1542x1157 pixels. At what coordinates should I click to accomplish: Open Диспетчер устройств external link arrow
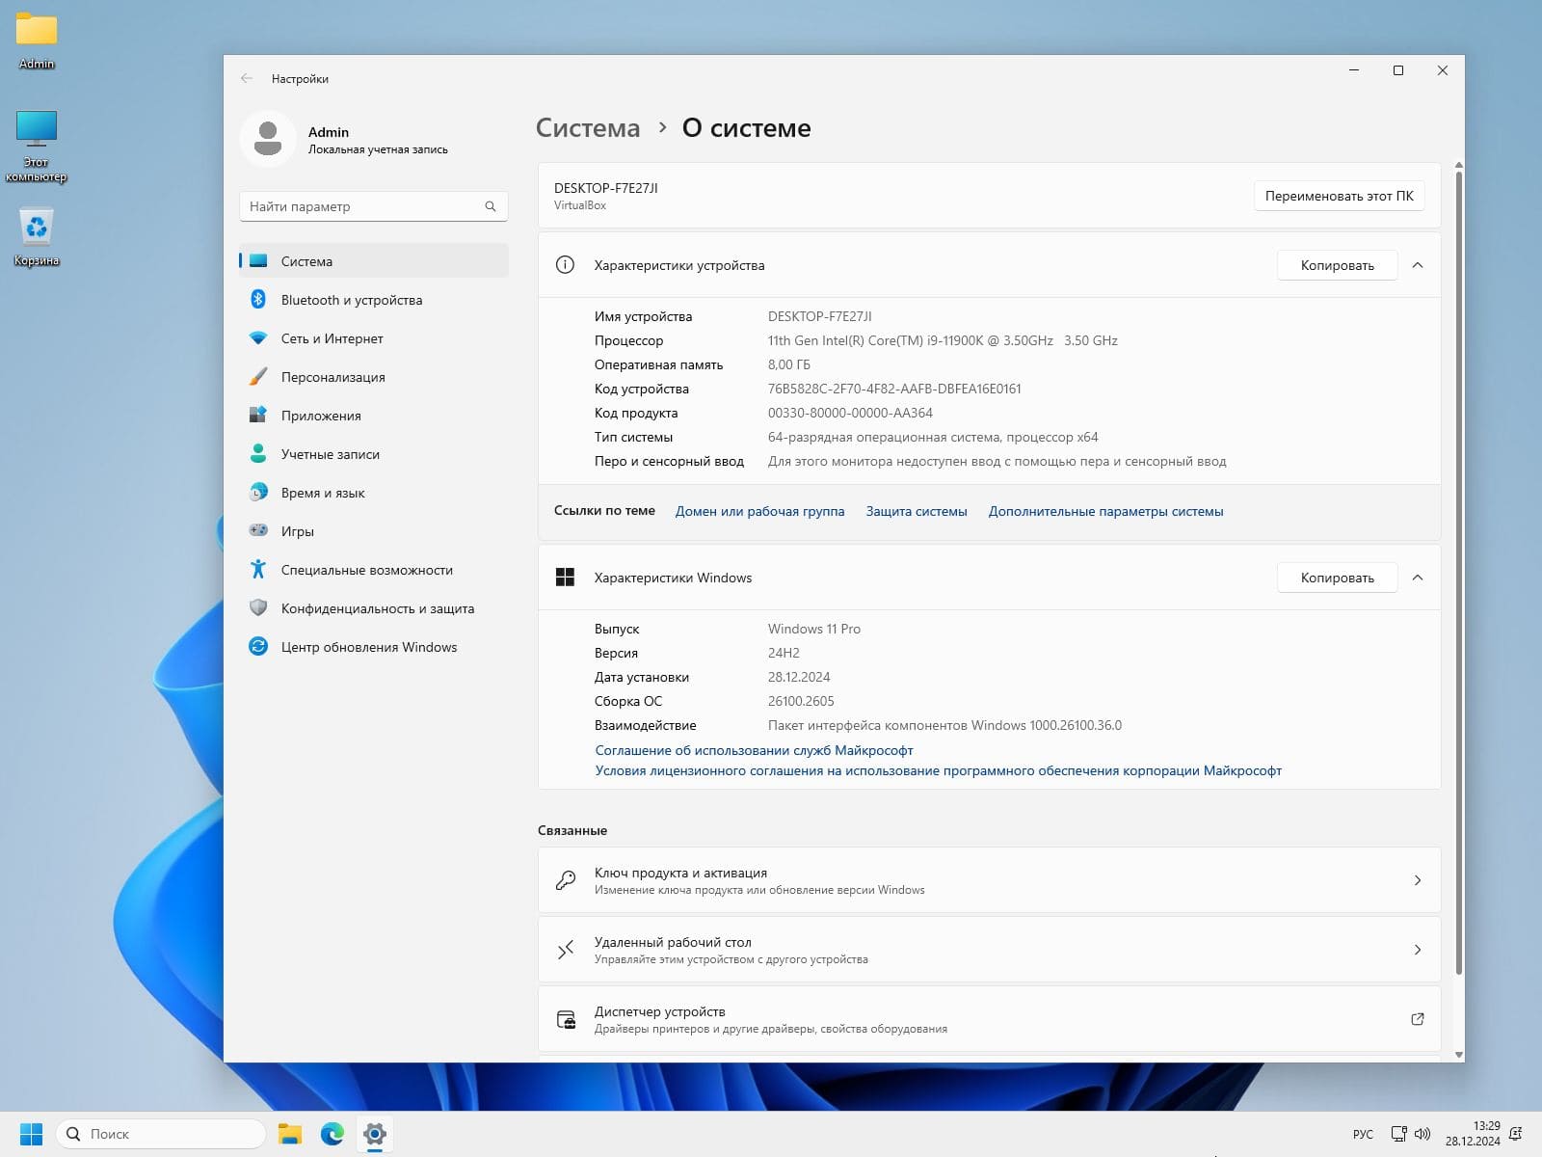coord(1418,1019)
